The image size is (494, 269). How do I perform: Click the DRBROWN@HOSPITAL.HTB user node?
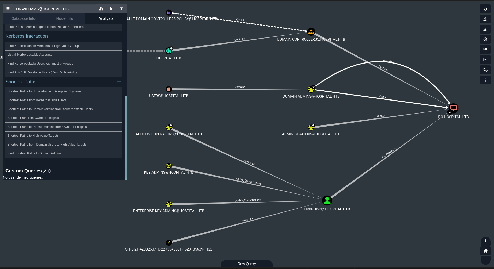point(327,201)
